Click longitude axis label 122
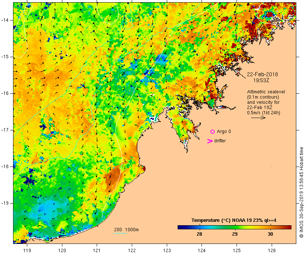 tap(132, 250)
